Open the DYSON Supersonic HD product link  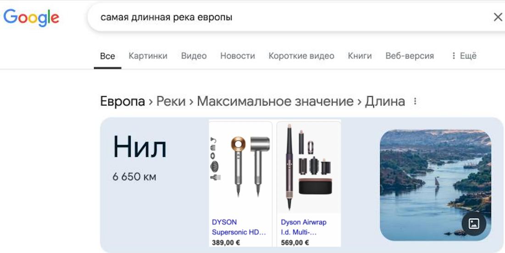pos(239,227)
